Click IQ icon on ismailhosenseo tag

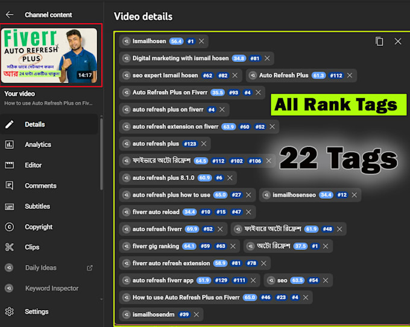(x=266, y=195)
